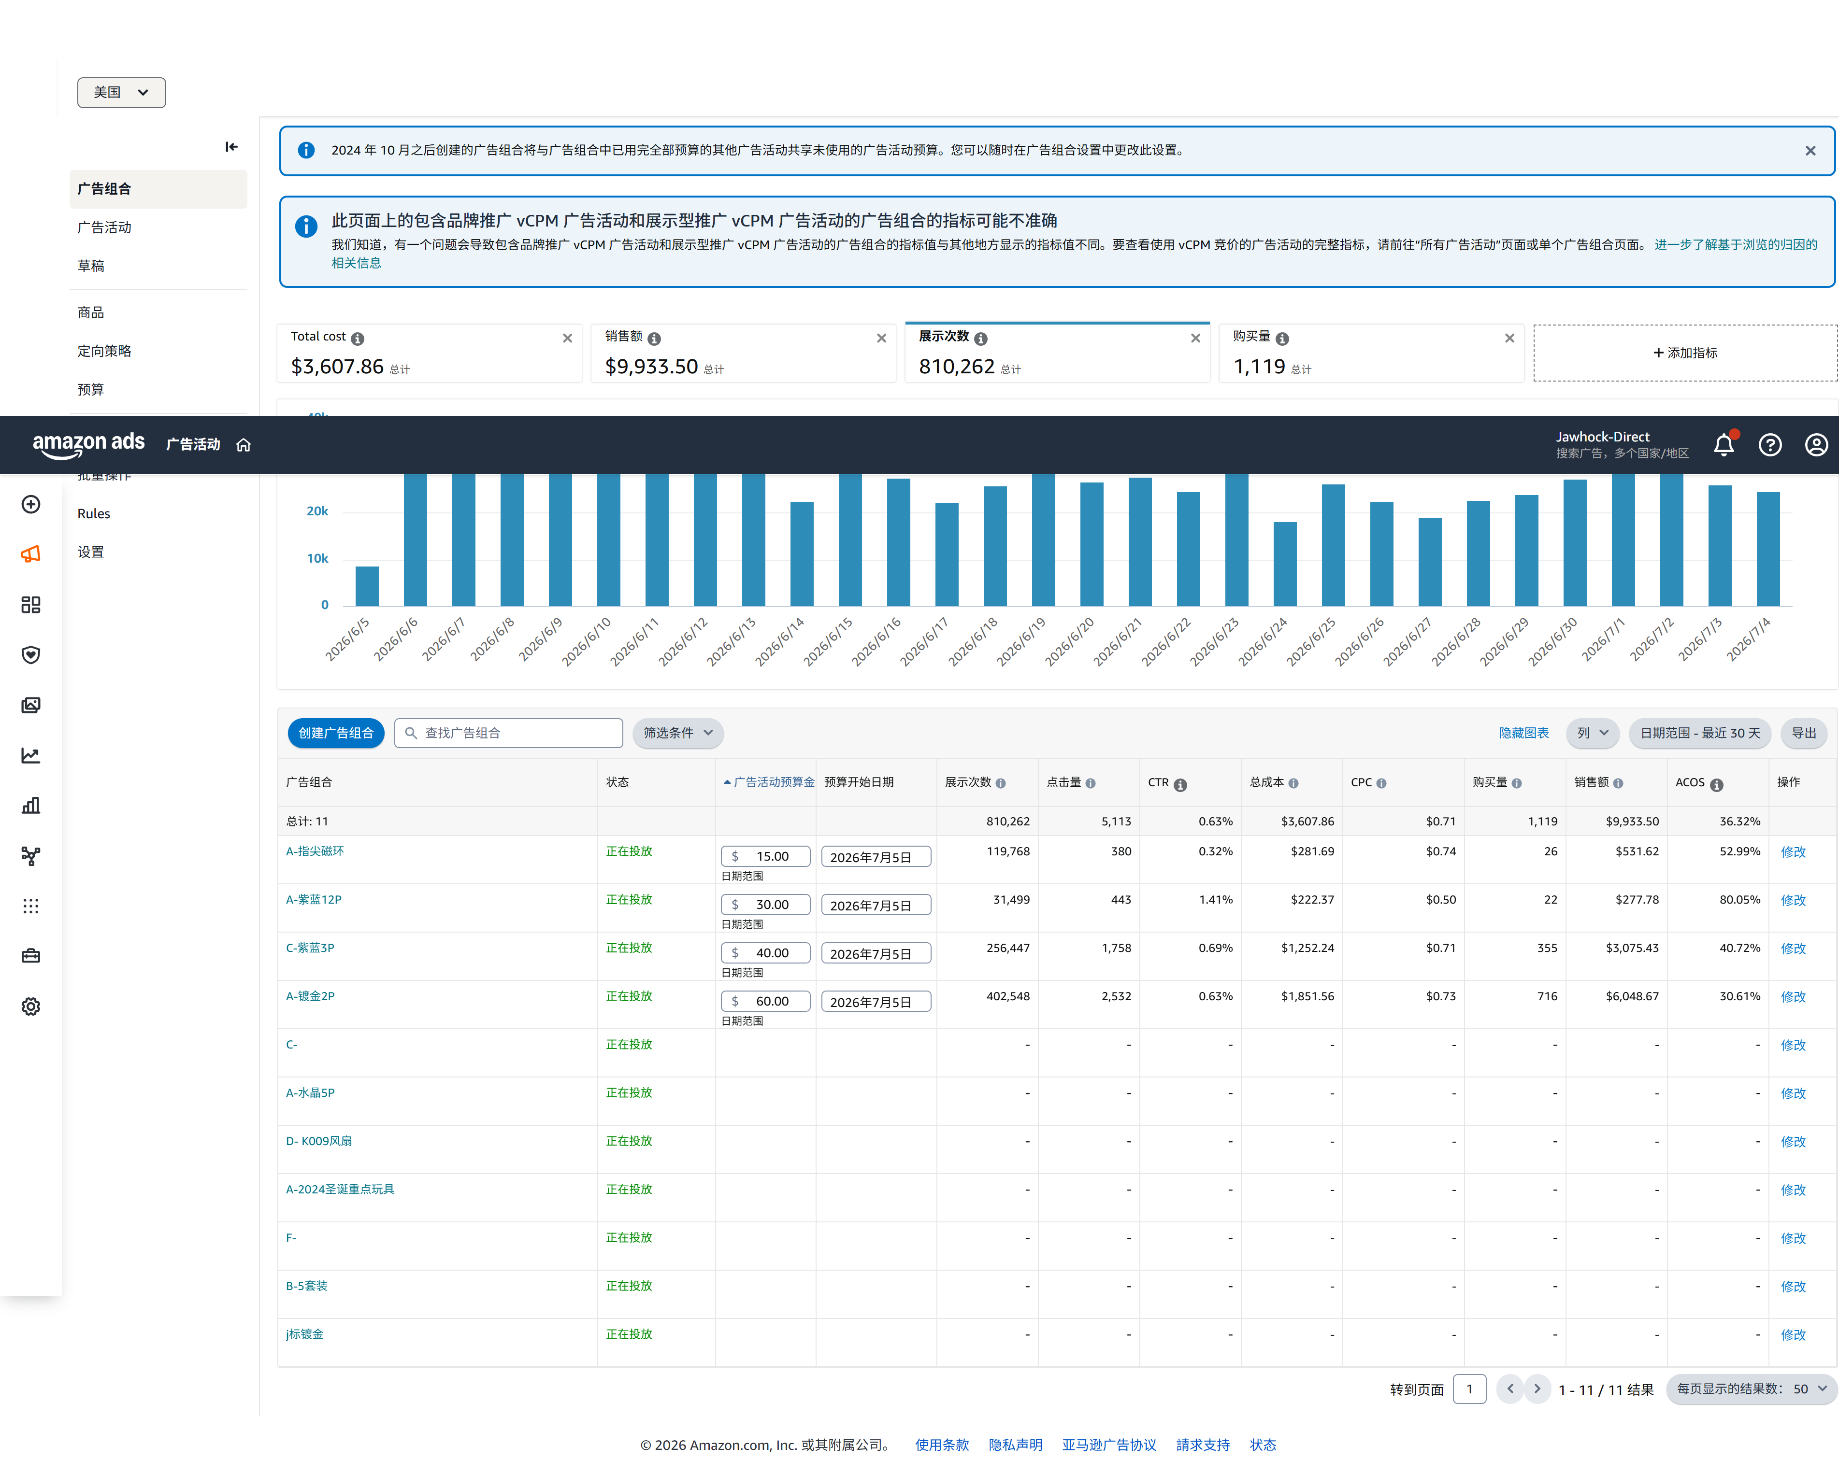Open the settings gear sidebar icon
Screen dimensions: 1839x1474
[x=31, y=1006]
